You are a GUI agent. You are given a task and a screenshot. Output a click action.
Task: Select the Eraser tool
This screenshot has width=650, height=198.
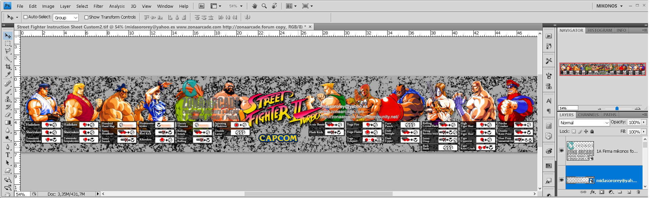click(x=8, y=115)
